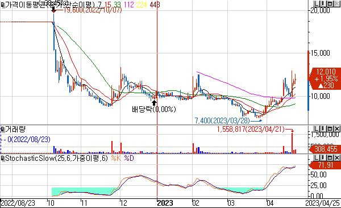The image size is (341, 208).
Task: Click the 50.00 stochastic axis label
Action: (319, 174)
